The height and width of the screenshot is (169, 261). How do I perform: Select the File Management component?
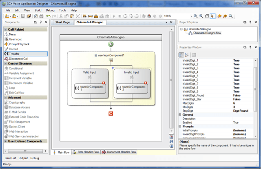click(x=17, y=122)
